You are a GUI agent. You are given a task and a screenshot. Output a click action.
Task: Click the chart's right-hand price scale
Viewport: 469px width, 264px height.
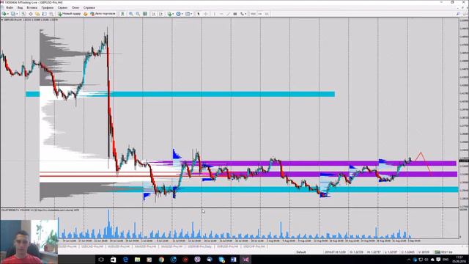point(463,112)
